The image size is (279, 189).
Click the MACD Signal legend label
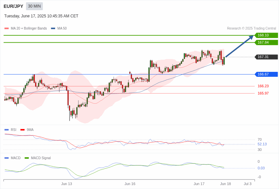(x=41, y=158)
